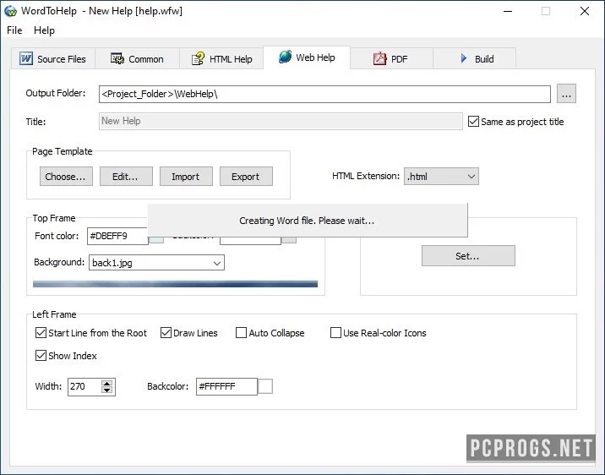Minimize the WordToHelp window
The width and height of the screenshot is (605, 475).
pyautogui.click(x=508, y=11)
